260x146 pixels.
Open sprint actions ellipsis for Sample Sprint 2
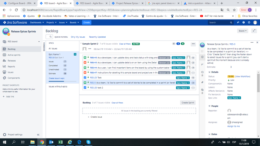tap(193, 44)
